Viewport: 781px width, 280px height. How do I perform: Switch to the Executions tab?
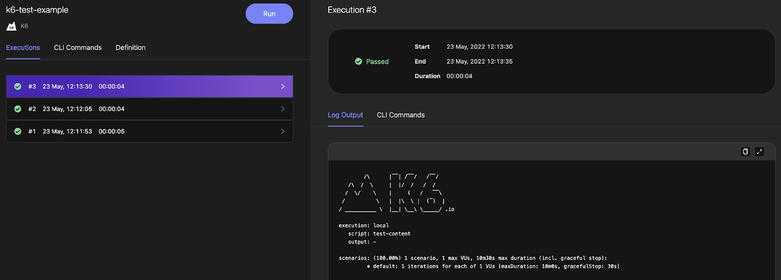click(23, 48)
